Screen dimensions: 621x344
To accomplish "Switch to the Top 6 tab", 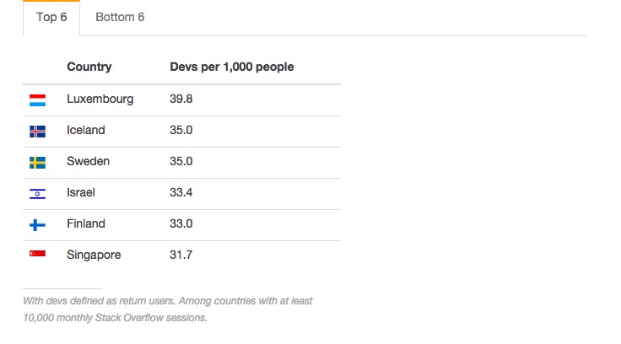I will (51, 18).
